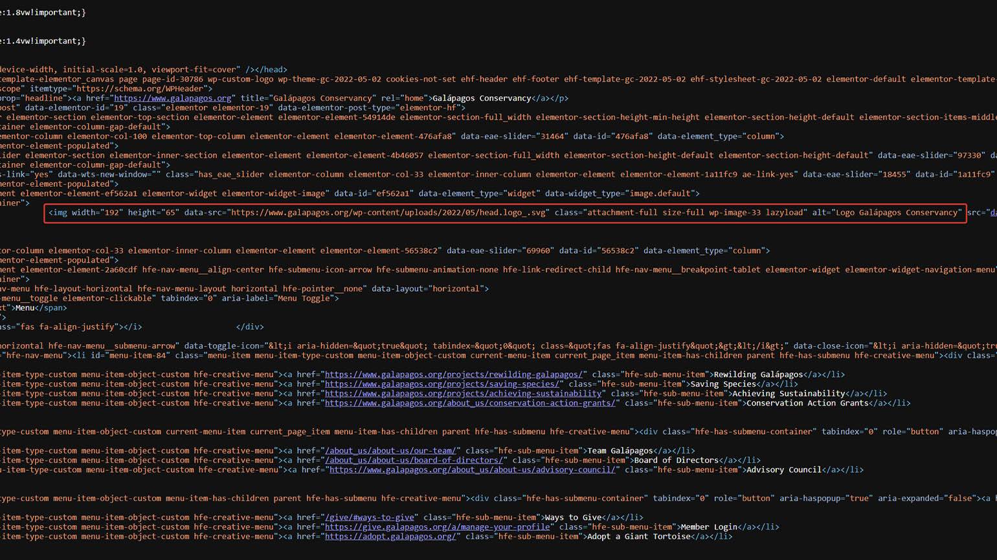
Task: Follow the advisory-council URL
Action: 472,469
